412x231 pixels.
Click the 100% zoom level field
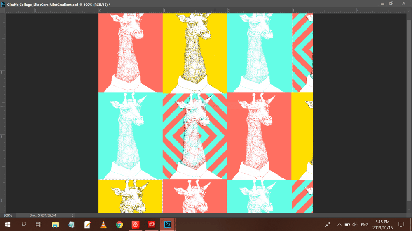[x=7, y=215]
